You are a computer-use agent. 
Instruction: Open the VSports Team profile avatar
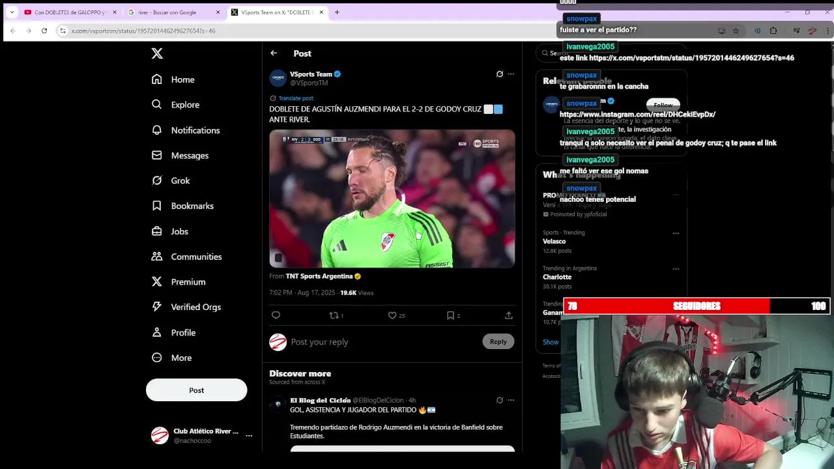tap(278, 78)
